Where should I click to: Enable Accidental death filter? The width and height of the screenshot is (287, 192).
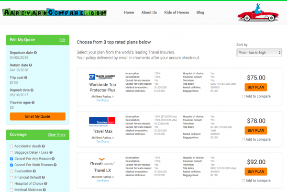(11, 146)
